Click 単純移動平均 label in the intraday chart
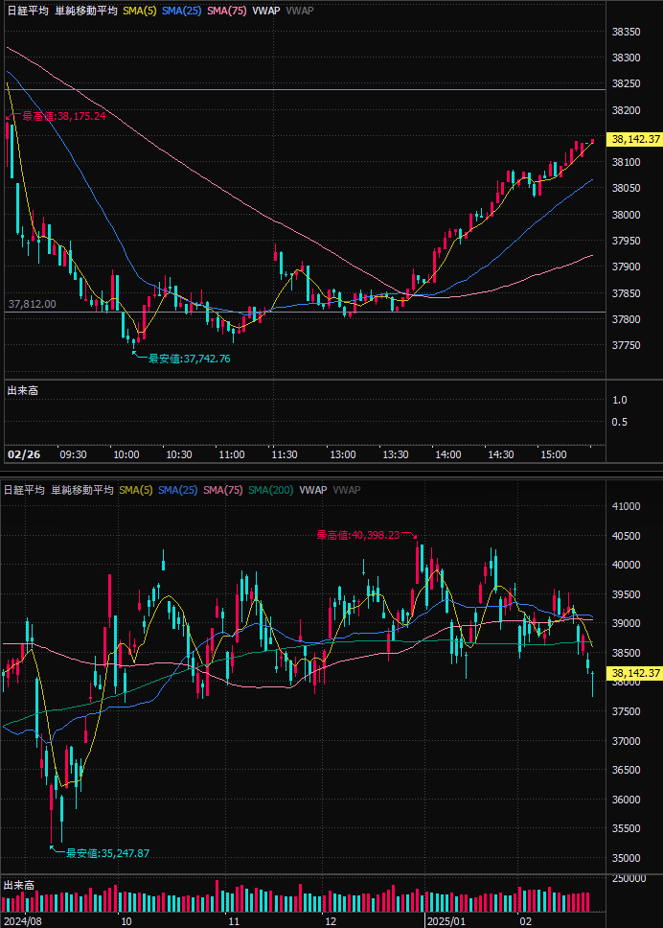This screenshot has width=663, height=928. pyautogui.click(x=86, y=11)
